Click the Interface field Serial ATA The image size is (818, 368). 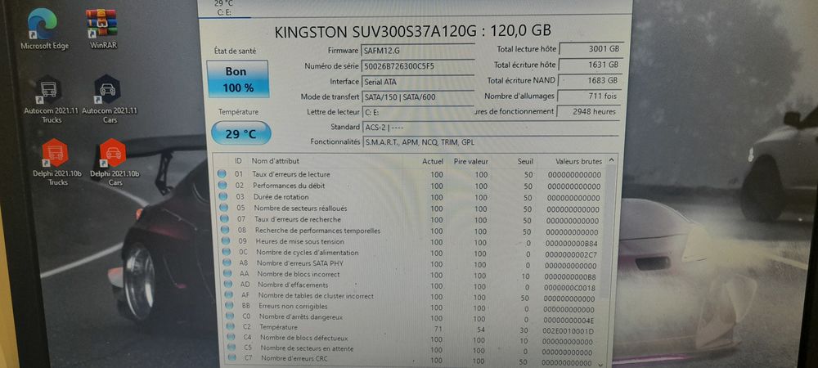[x=417, y=81]
